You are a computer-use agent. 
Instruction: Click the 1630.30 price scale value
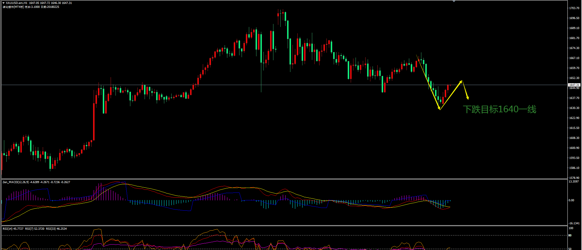574,108
